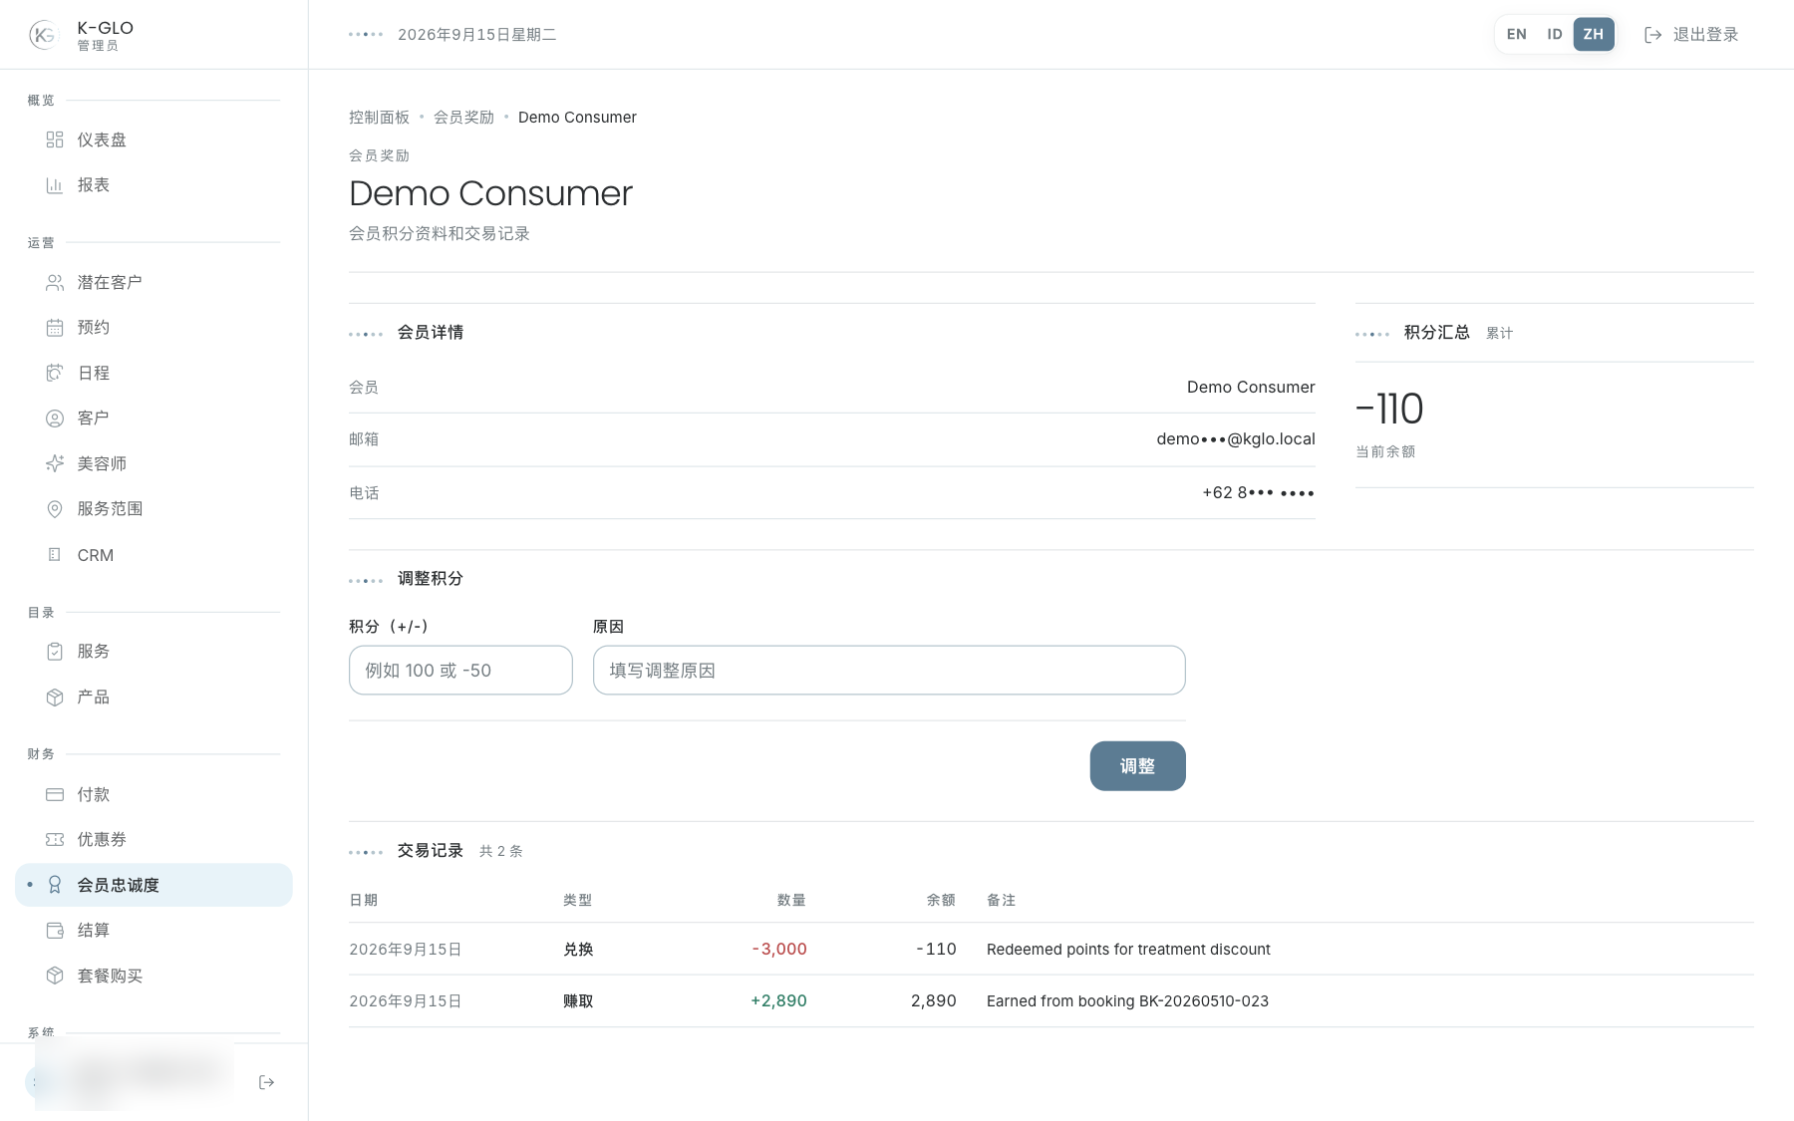1794x1121 pixels.
Task: Click the demo•••@kglo.local email value
Action: (x=1236, y=439)
